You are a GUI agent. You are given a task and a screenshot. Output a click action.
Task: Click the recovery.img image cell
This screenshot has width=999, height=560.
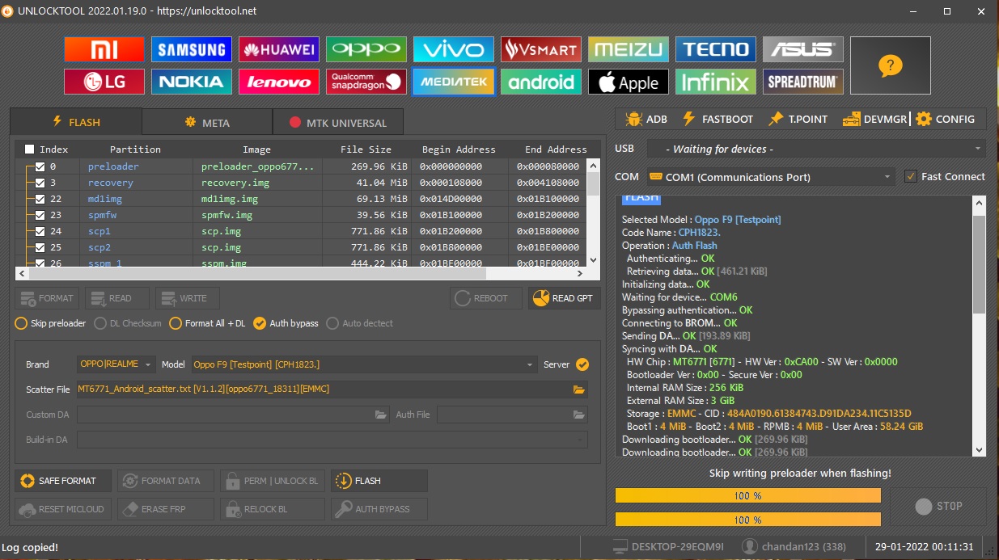[x=256, y=183]
